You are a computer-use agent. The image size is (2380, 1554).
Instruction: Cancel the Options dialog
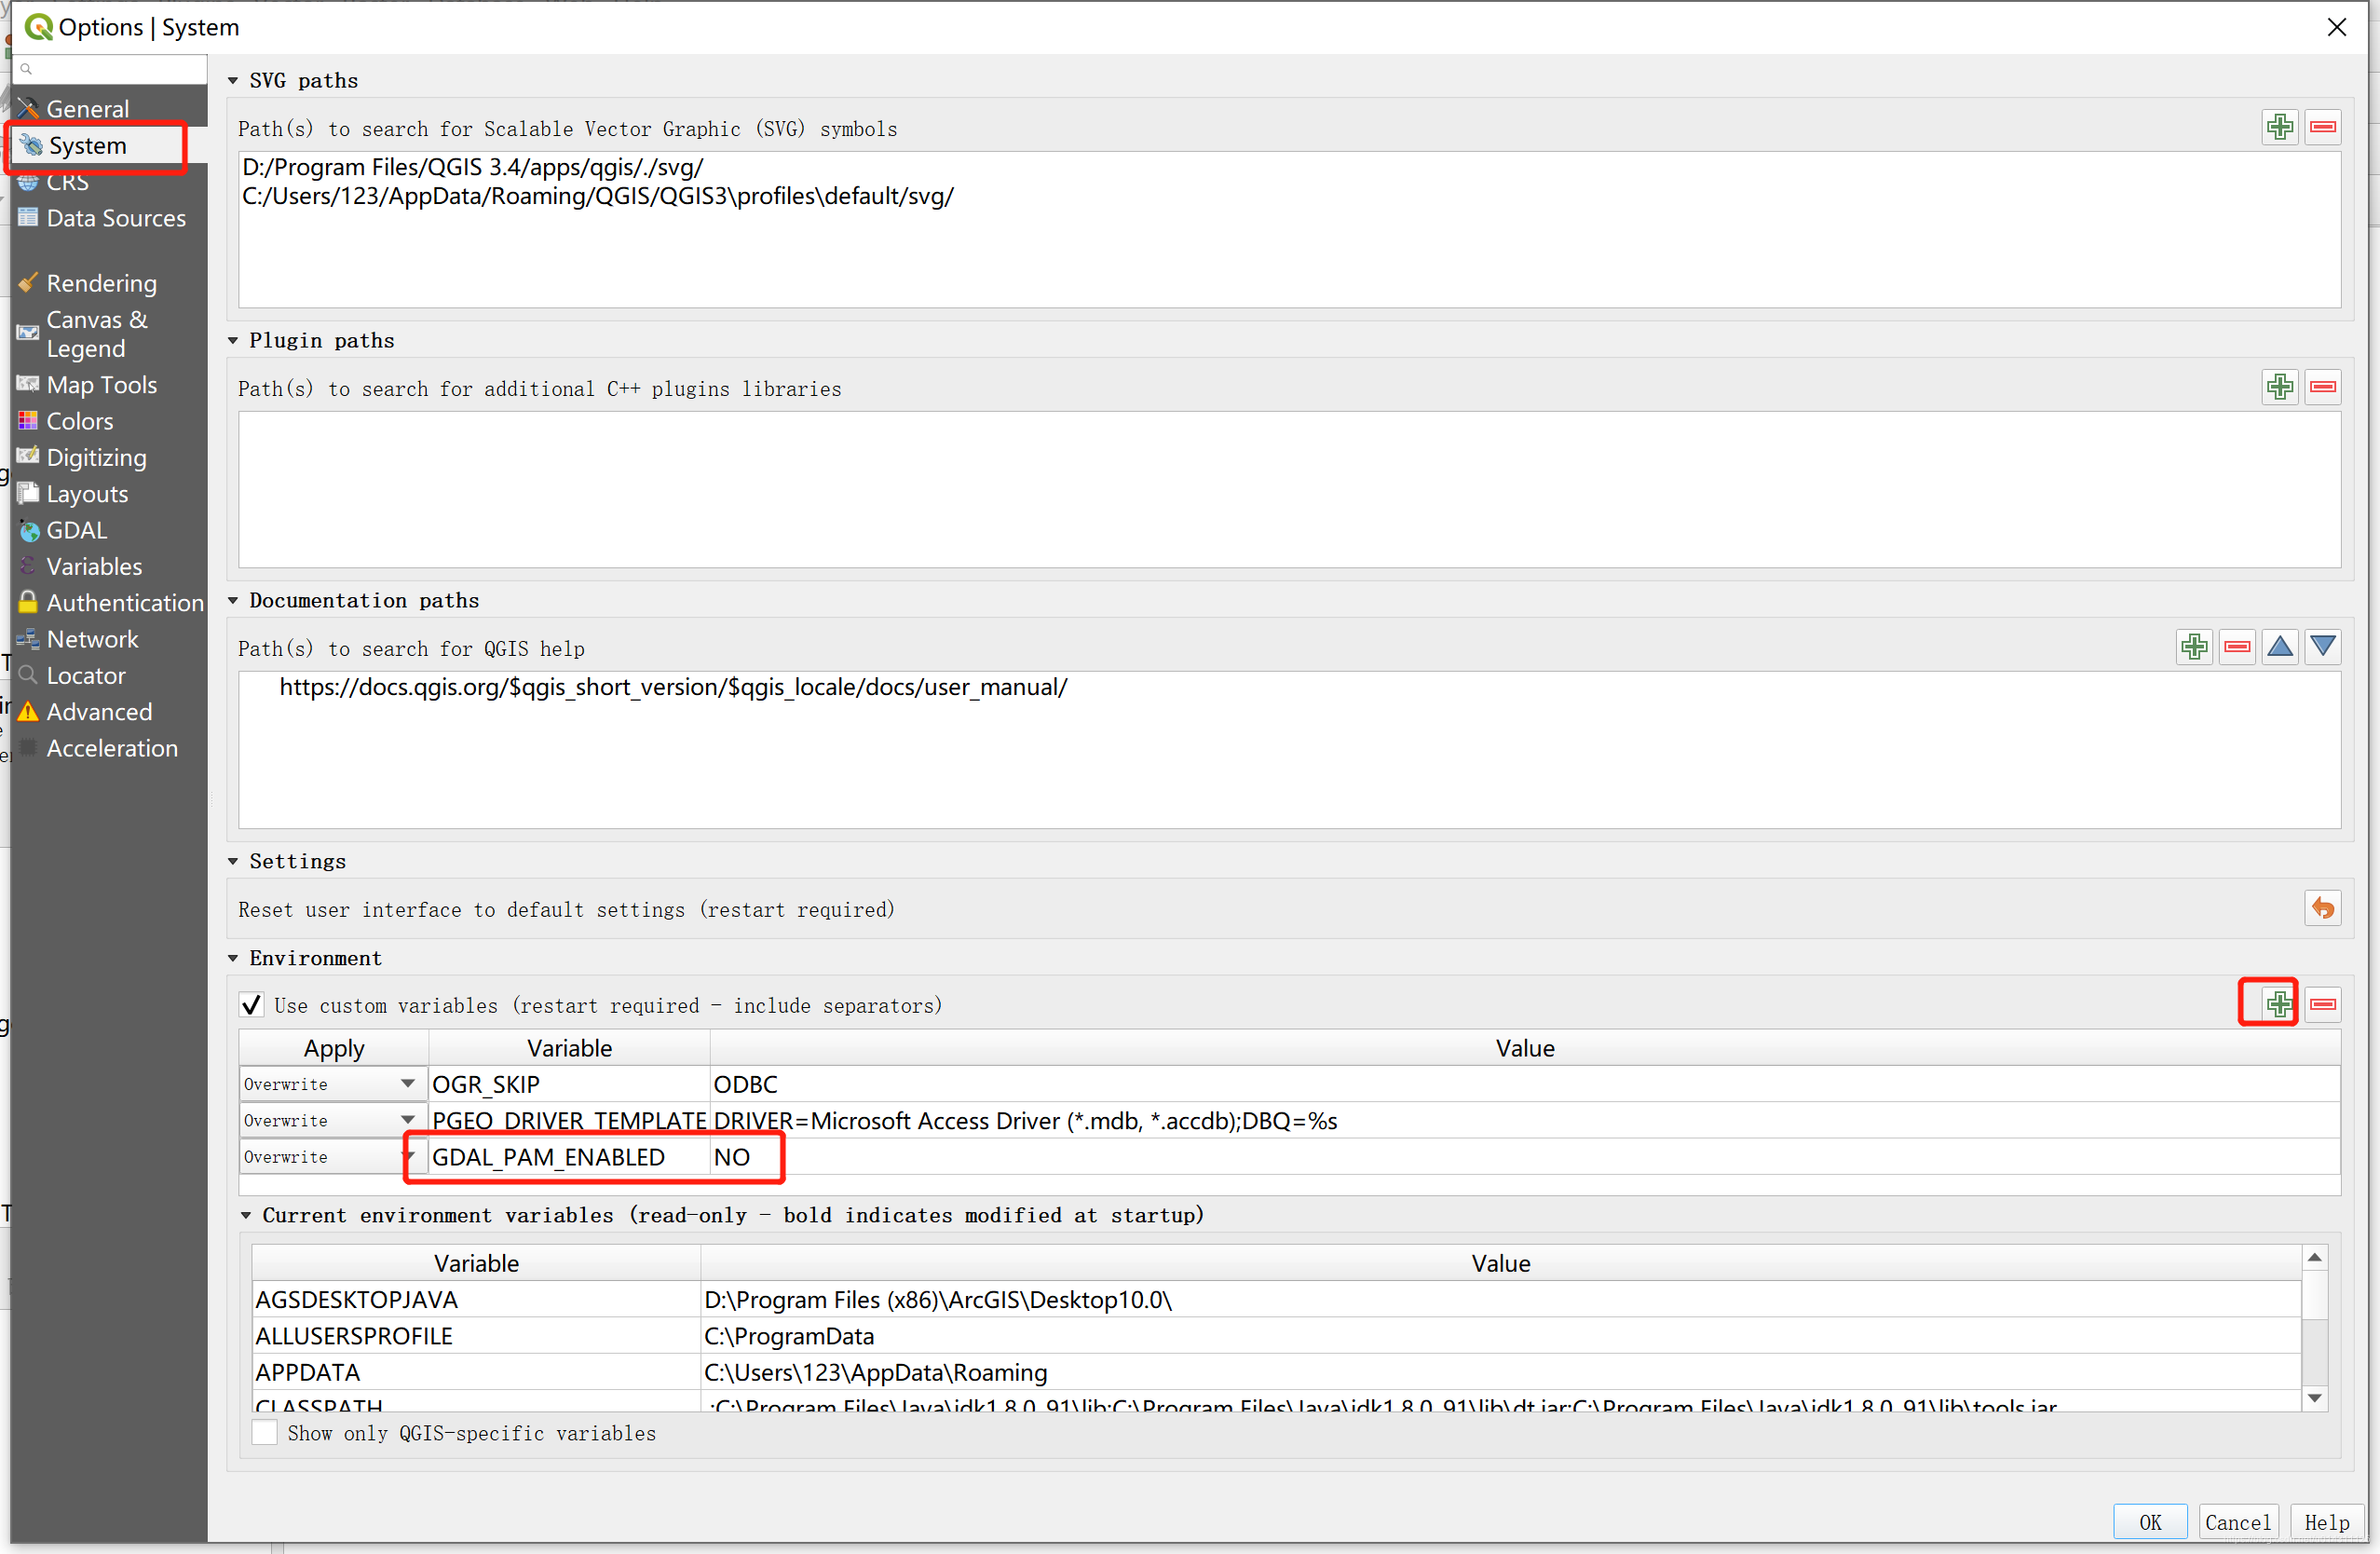pyautogui.click(x=2238, y=1522)
